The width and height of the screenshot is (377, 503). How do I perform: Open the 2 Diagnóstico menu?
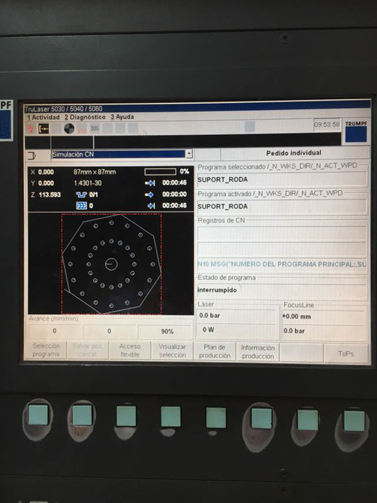pos(85,117)
